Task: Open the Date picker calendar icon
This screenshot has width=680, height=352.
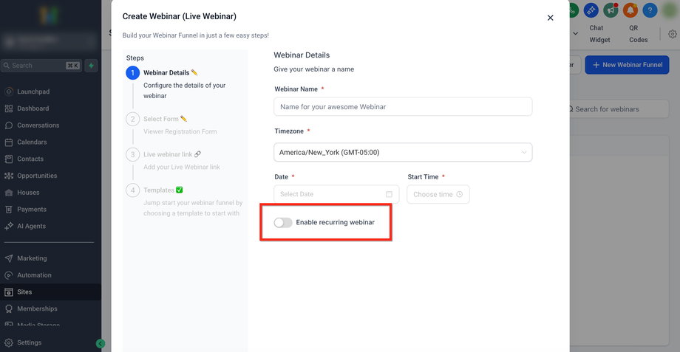Action: [x=389, y=194]
